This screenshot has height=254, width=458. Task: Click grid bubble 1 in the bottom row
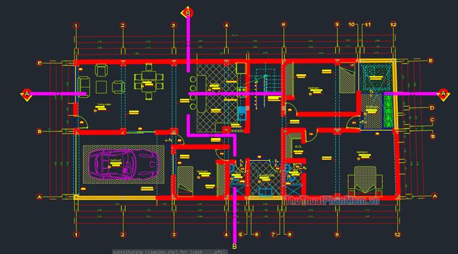point(77,234)
